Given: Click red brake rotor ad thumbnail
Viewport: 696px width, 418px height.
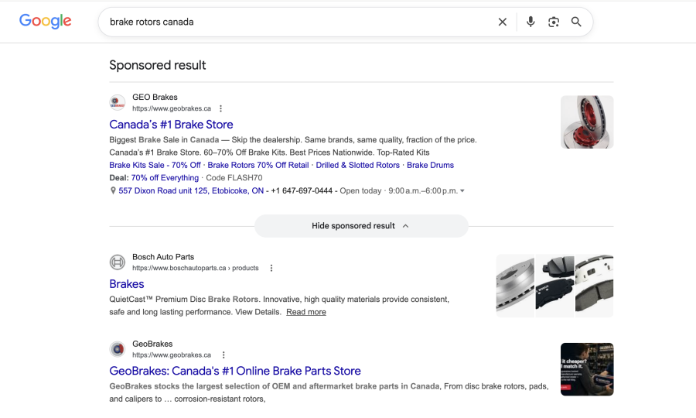Looking at the screenshot, I should [x=587, y=122].
